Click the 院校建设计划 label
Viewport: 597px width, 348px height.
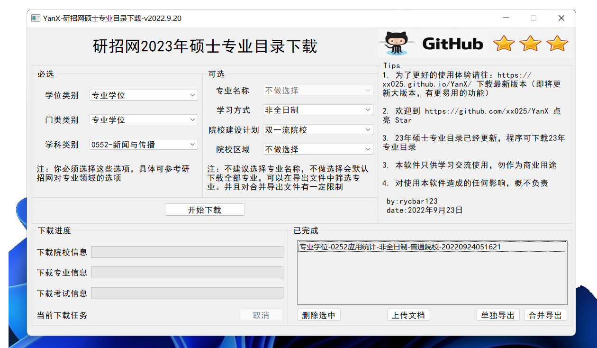coord(234,130)
